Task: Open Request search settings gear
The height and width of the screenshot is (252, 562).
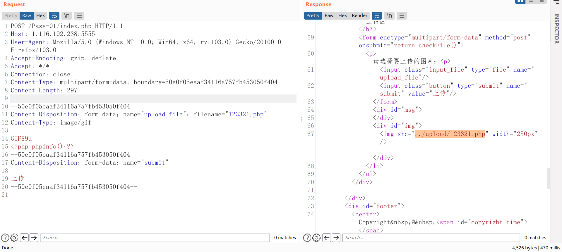Action: [14, 238]
